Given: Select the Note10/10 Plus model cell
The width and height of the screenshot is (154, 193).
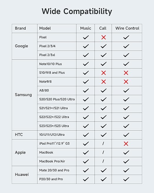Looking at the screenshot, I should tap(57, 64).
